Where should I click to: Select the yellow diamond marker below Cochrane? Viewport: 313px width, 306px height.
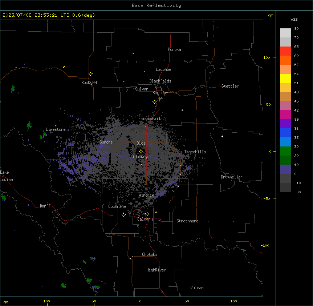[x=123, y=214]
